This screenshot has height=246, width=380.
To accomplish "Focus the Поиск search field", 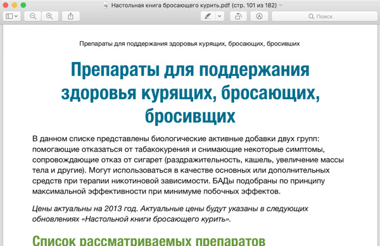I will (x=324, y=16).
